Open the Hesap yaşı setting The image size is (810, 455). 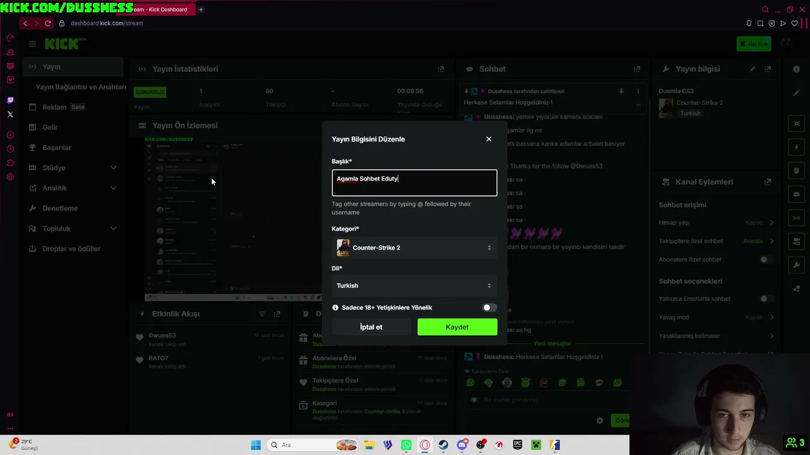pyautogui.click(x=716, y=222)
